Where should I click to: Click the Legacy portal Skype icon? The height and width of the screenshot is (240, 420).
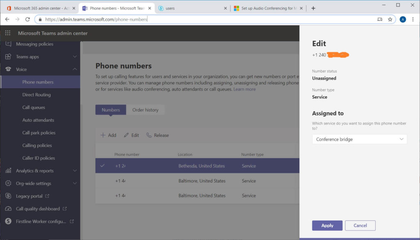tap(8, 196)
